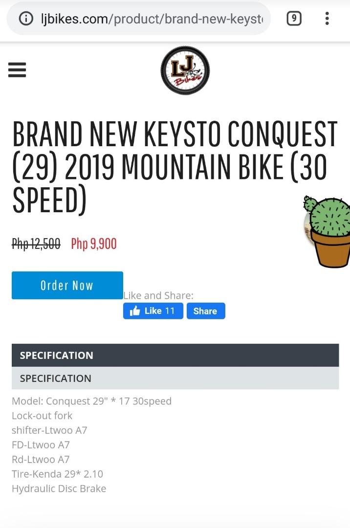
Task: Click the Share button
Action: [205, 310]
